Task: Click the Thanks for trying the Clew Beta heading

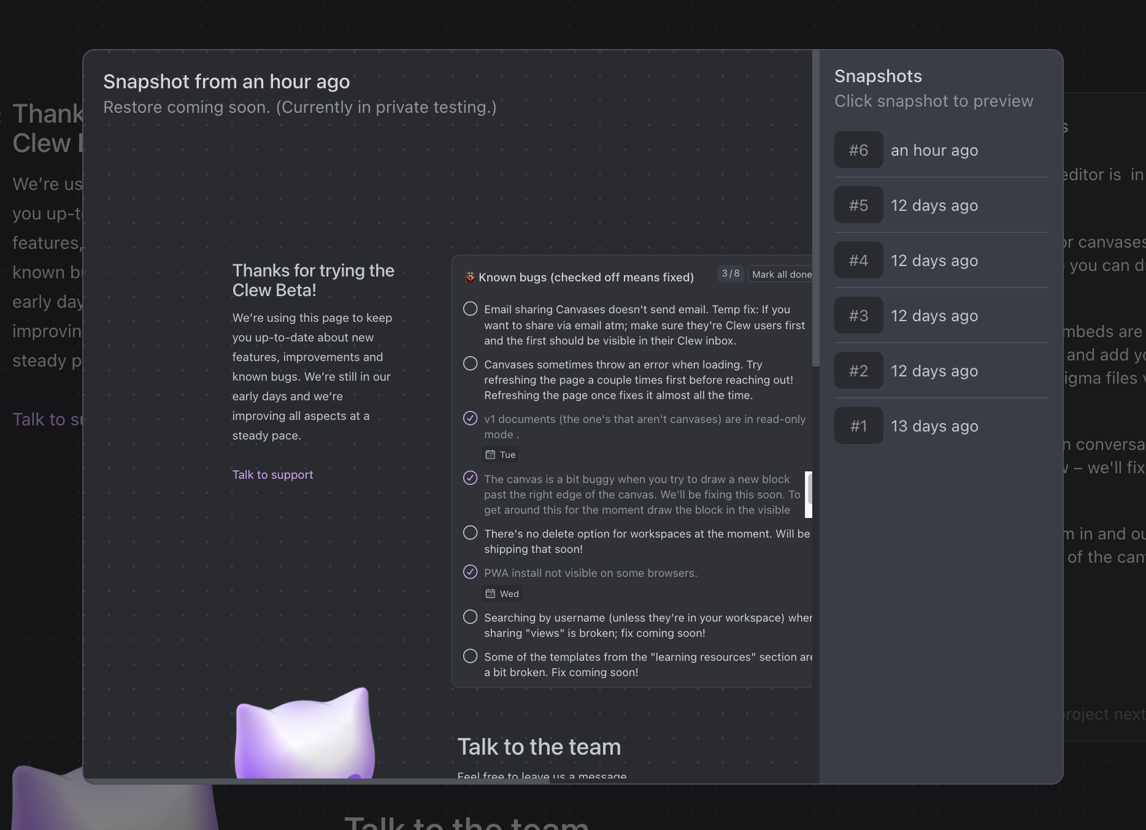Action: [x=313, y=280]
